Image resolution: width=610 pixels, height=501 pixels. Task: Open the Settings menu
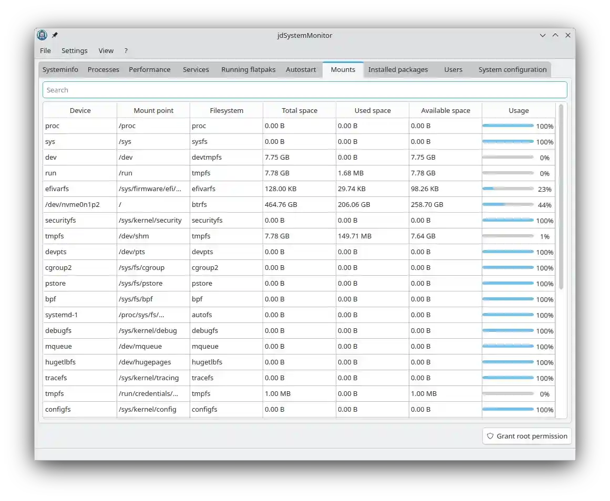[x=75, y=50]
